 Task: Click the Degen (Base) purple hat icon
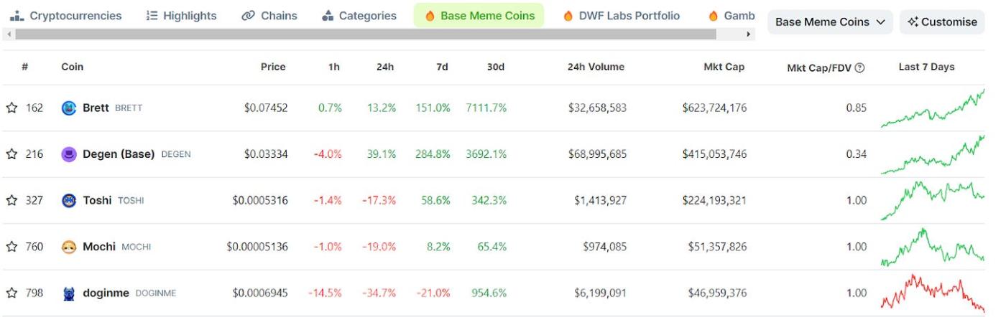click(x=69, y=154)
